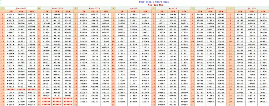This screenshot has width=269, height=106.
Task: Click cell with value 82522
Action: (173, 20)
